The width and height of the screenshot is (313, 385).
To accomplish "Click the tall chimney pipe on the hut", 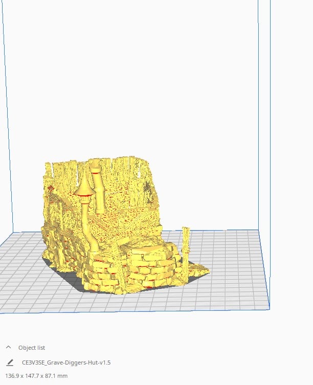I will coord(99,189).
